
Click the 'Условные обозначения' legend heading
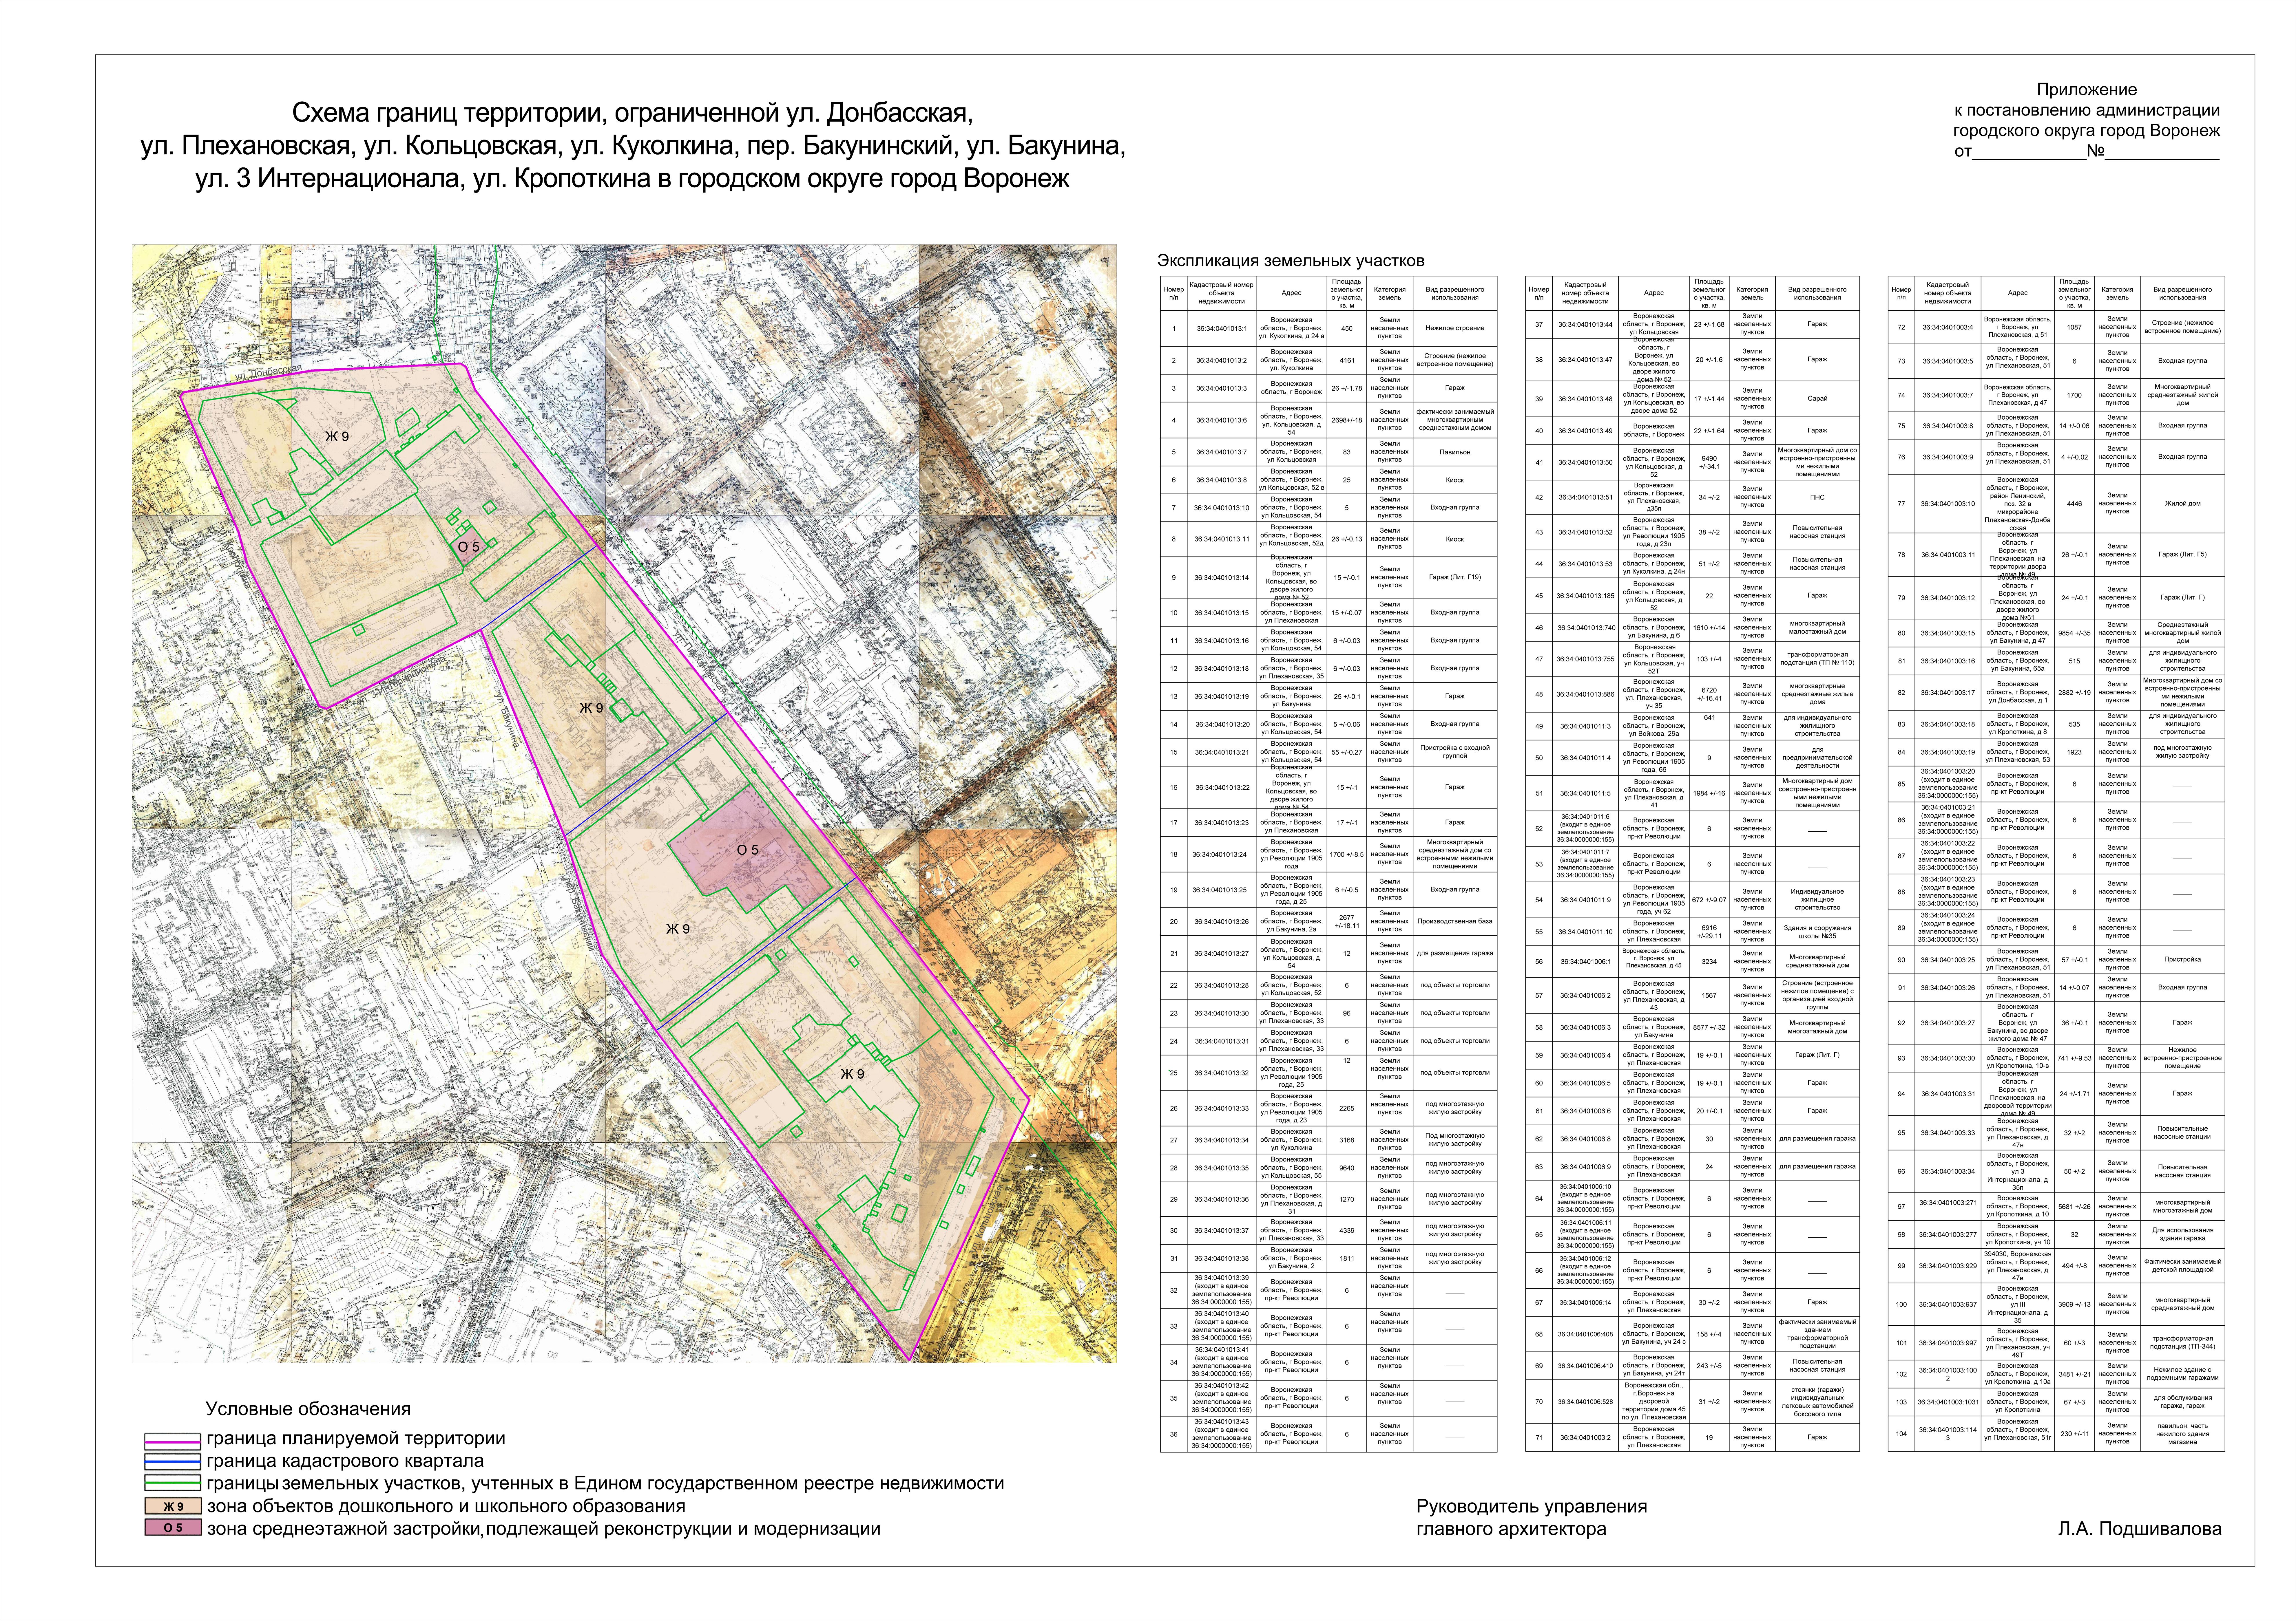point(308,1409)
